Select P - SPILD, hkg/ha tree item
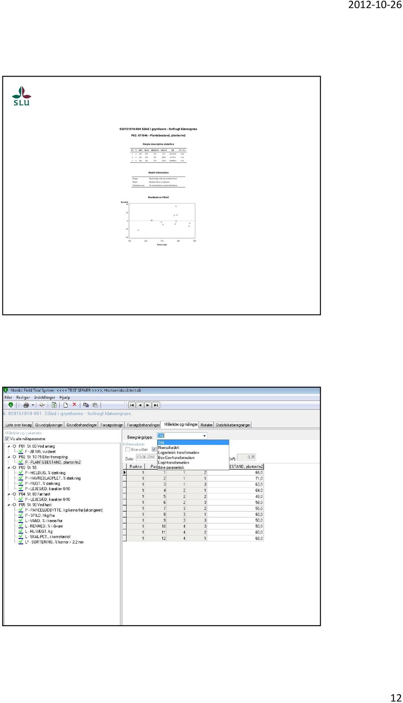This screenshot has height=703, width=403. pos(39,515)
